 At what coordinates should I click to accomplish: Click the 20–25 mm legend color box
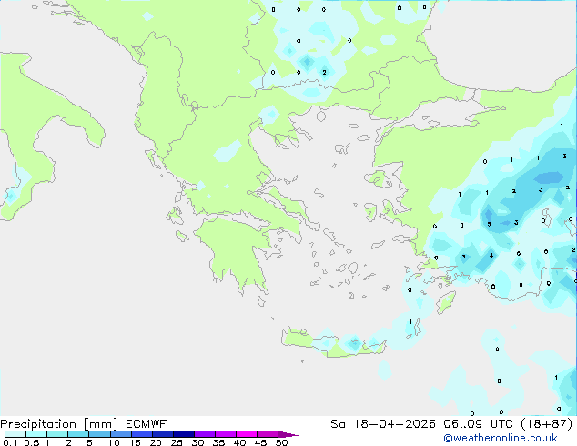click(x=163, y=434)
